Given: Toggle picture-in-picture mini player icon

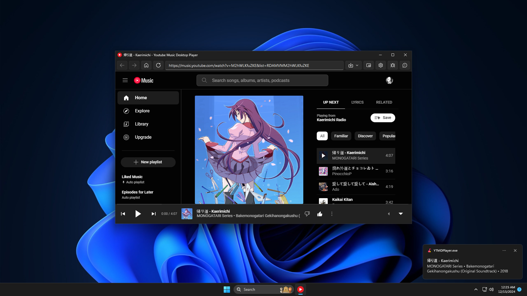Looking at the screenshot, I should [369, 65].
